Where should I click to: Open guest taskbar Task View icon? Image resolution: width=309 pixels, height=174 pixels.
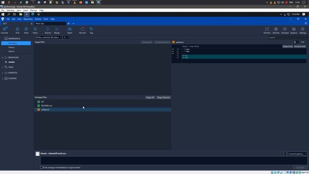(x=14, y=14)
